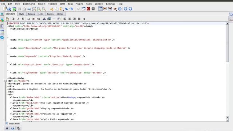Open the File menu
This screenshot has height=131, width=233.
3,4
